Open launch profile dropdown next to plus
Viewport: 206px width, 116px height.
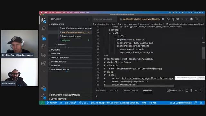click(x=183, y=90)
